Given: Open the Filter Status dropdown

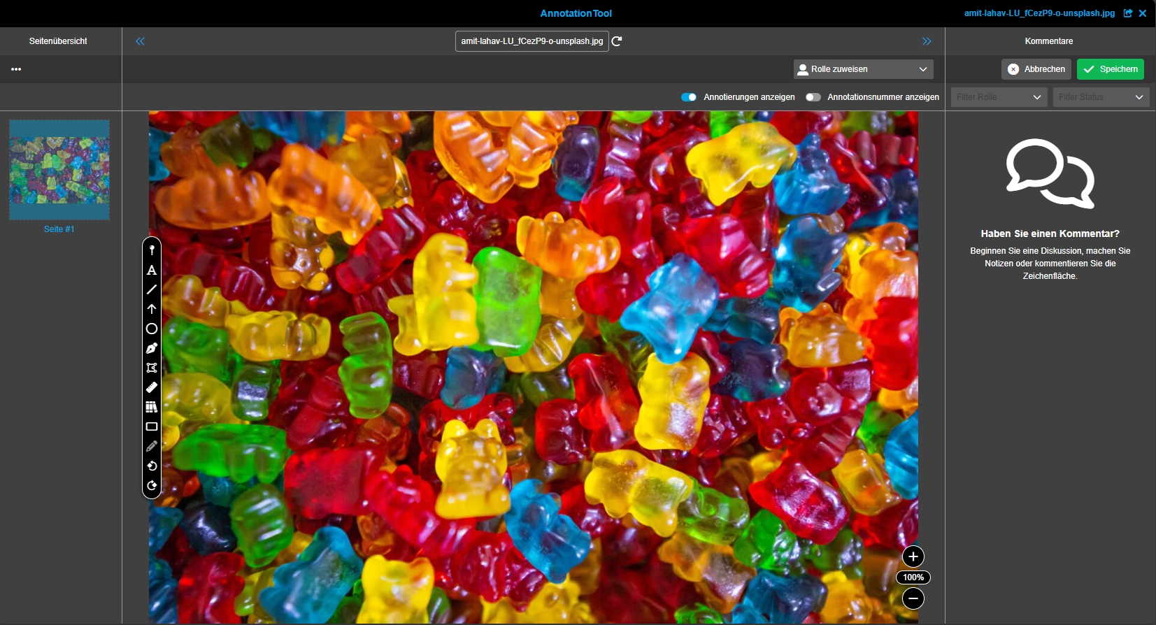Looking at the screenshot, I should pos(1101,97).
